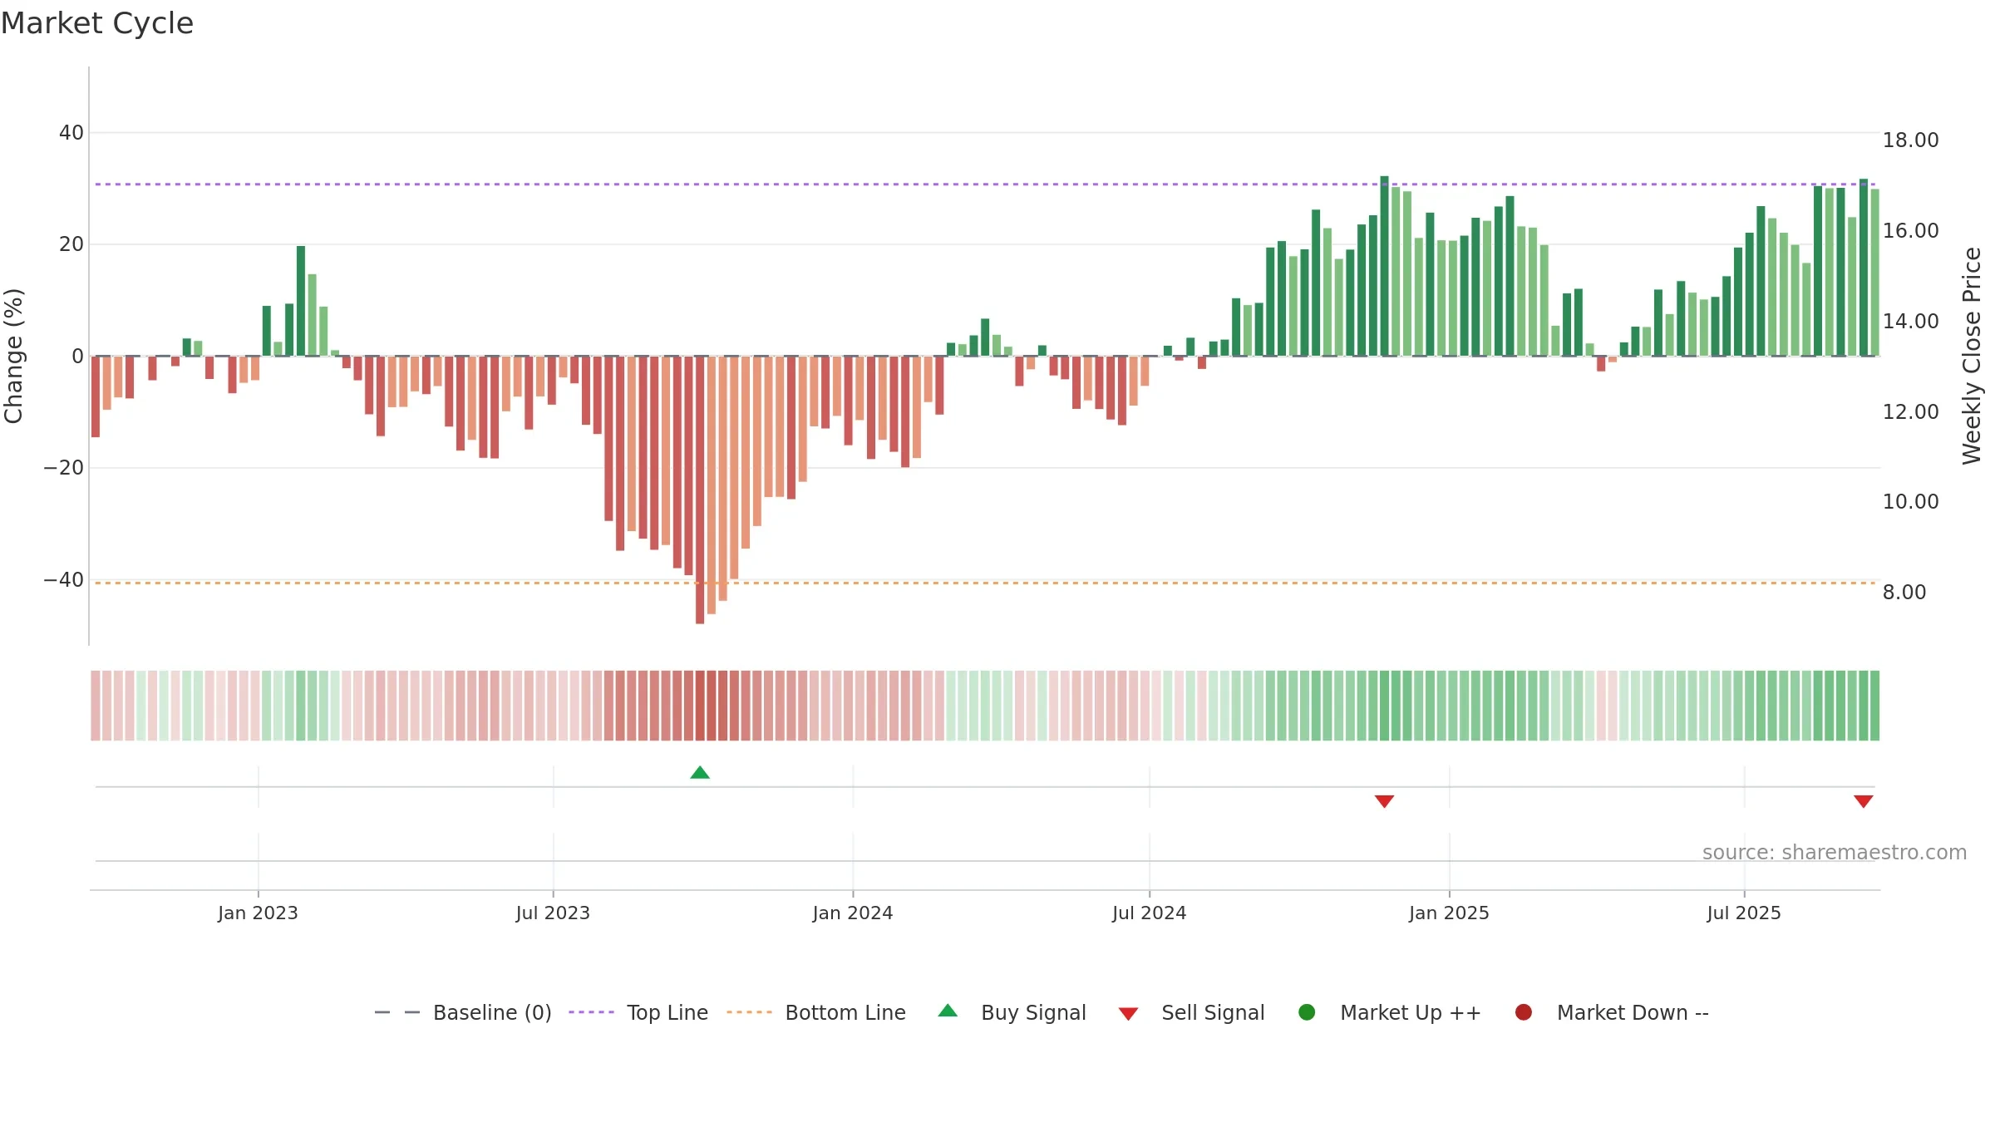Click the darkest red cell in the heatmap strip

tap(700, 706)
